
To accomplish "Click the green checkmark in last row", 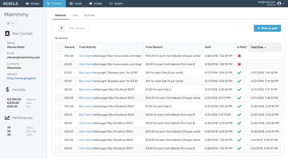I will pyautogui.click(x=239, y=148).
